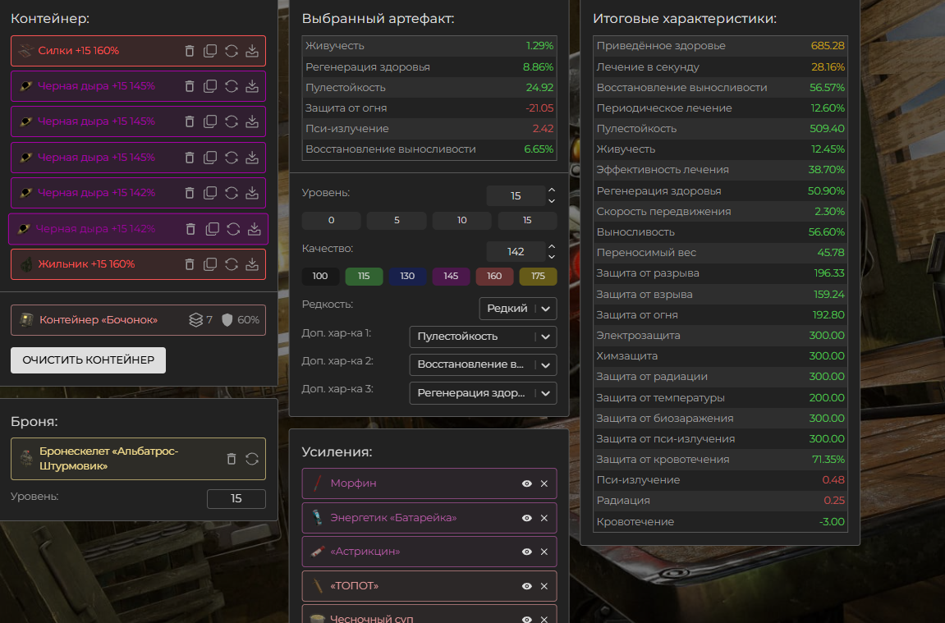Screen dimensions: 945x623
Task: Open Доп. хар-ка 3 dropdown
Action: [x=482, y=393]
